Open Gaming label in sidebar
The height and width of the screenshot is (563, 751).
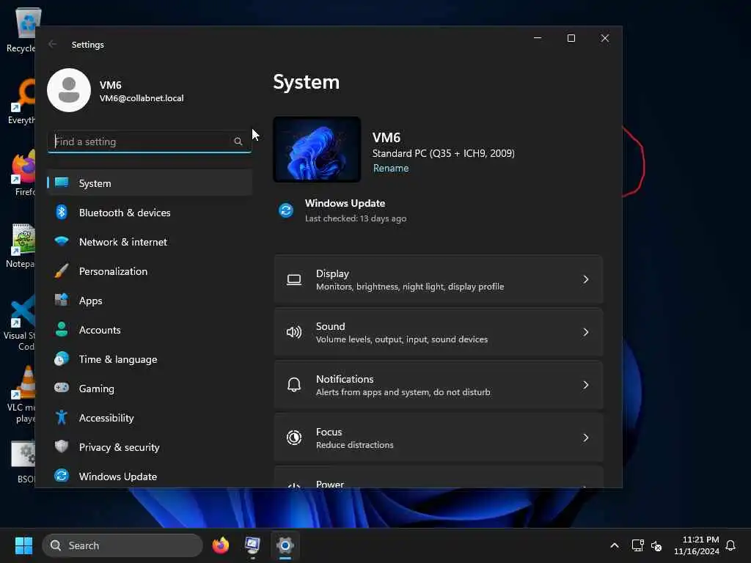tap(96, 389)
